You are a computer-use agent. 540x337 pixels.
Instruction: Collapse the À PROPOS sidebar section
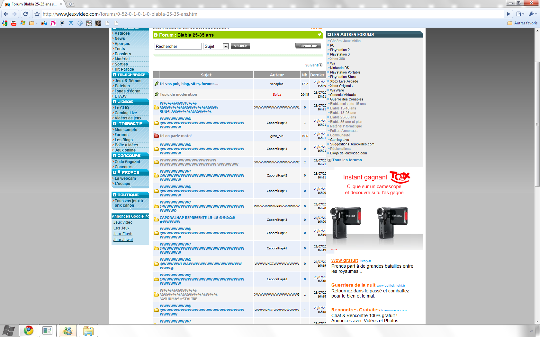(114, 172)
